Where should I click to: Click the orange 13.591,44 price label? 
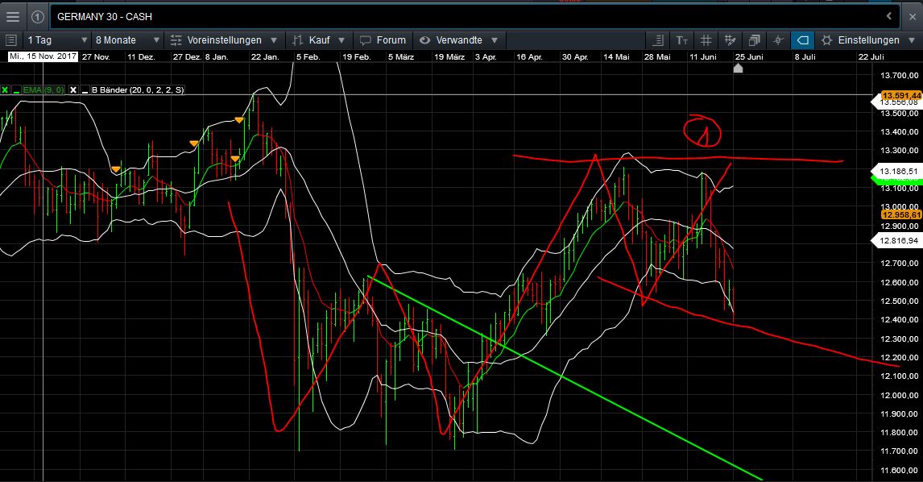902,95
